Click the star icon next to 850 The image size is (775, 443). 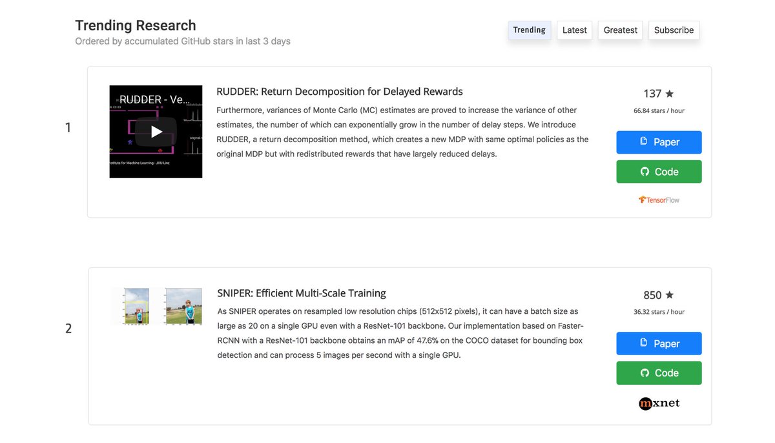669,294
